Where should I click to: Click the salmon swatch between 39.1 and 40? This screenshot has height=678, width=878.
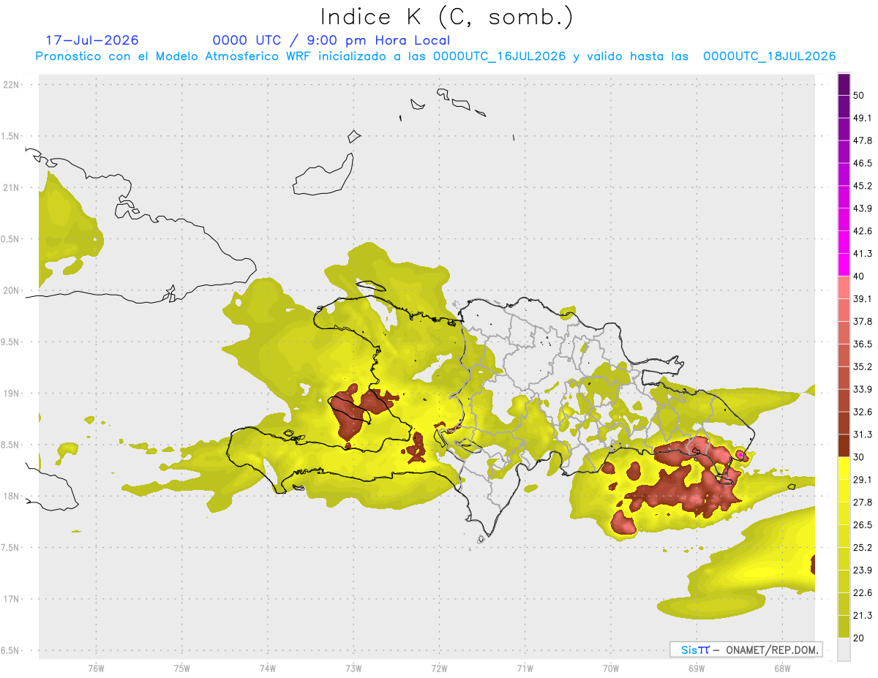(844, 287)
